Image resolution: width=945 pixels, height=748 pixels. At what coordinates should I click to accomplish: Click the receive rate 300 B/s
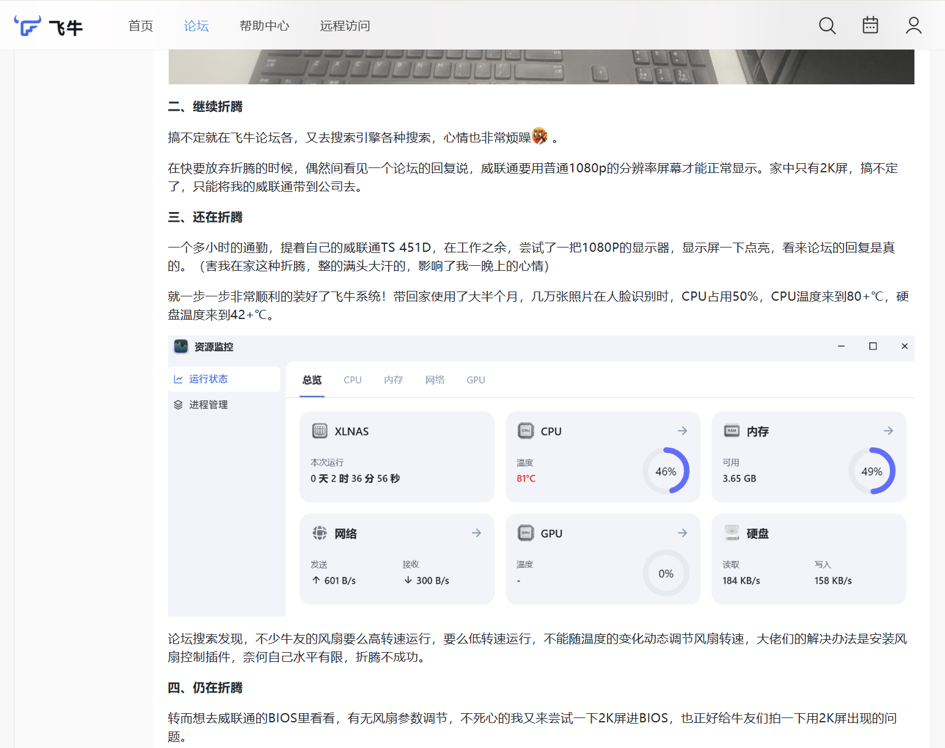pyautogui.click(x=433, y=581)
